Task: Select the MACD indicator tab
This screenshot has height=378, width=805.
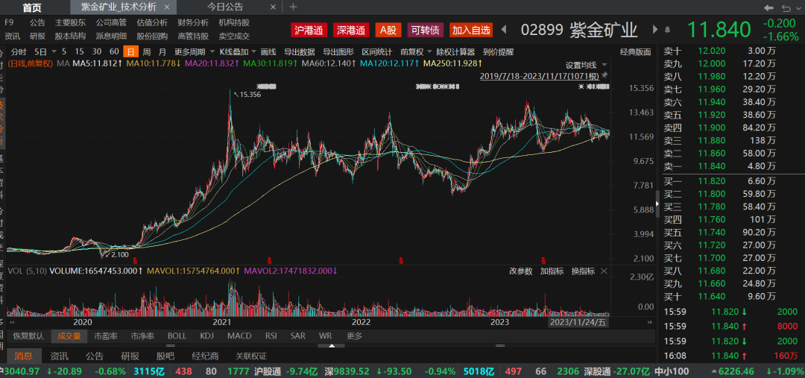Action: point(240,336)
